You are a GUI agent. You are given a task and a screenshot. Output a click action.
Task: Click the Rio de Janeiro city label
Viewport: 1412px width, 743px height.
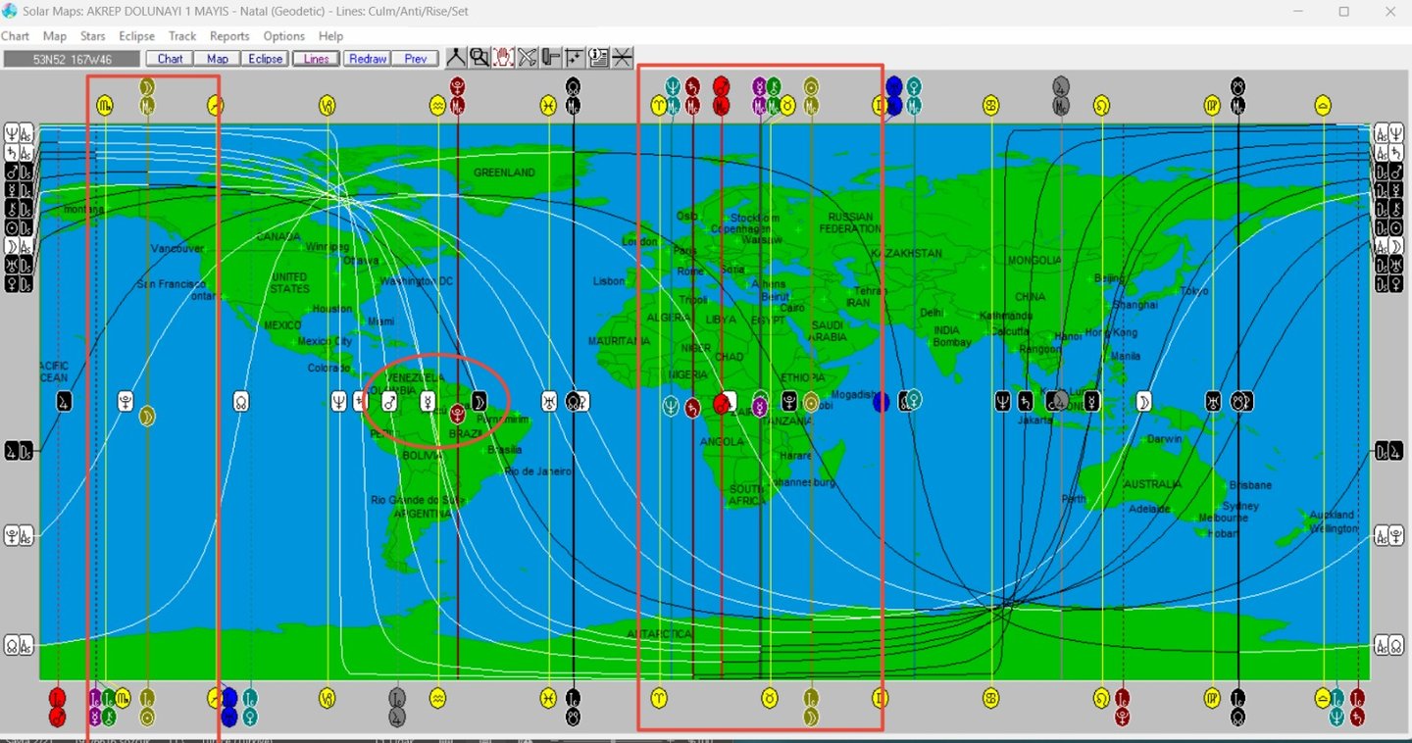[538, 471]
